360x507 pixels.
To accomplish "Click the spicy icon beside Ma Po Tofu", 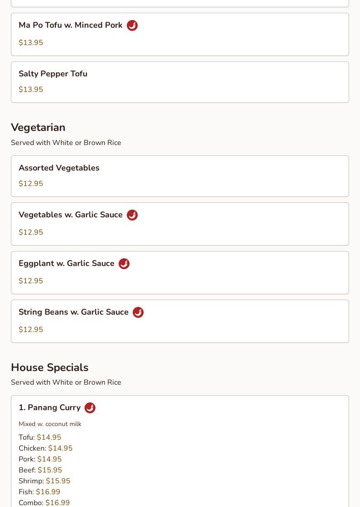I will coord(132,25).
